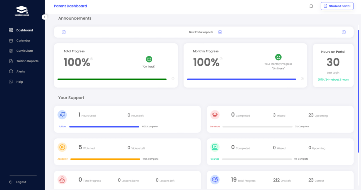Image resolution: width=361 pixels, height=190 pixels.
Task: Click the green On Track smiley in Total Progress
Action: 149,59
